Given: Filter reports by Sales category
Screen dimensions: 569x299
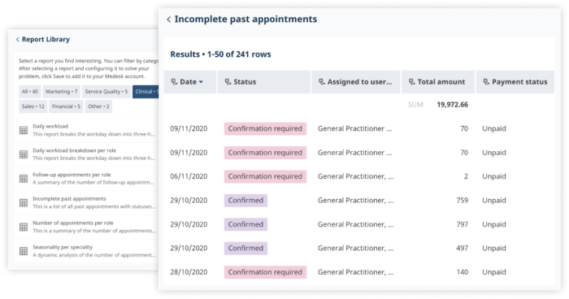Looking at the screenshot, I should pos(33,106).
